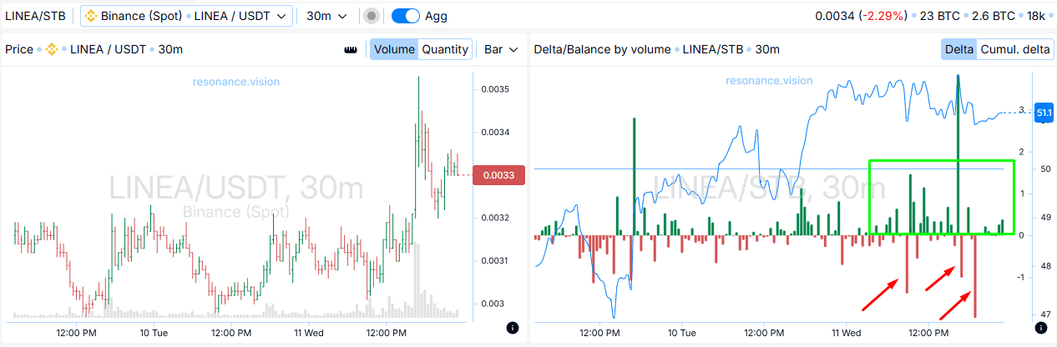
Task: Open the Bar chart type dropdown
Action: pos(502,49)
